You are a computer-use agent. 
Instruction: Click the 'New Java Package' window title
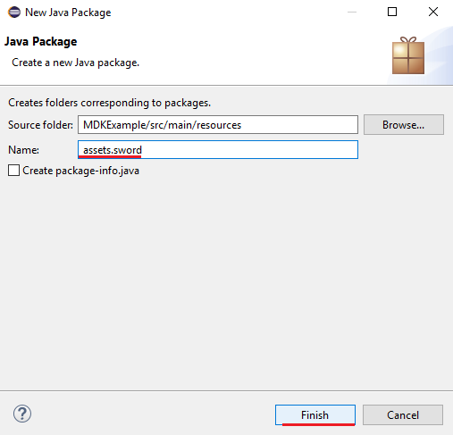point(68,13)
